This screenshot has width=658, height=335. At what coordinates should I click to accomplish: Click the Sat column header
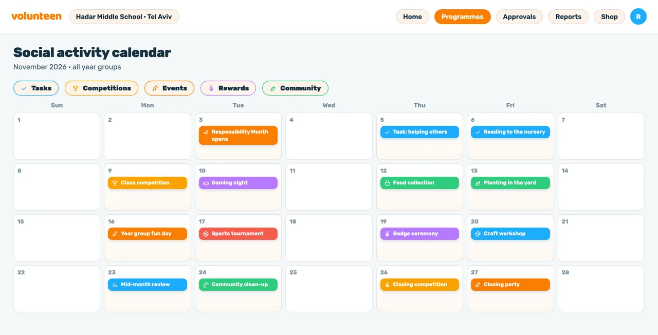click(601, 105)
